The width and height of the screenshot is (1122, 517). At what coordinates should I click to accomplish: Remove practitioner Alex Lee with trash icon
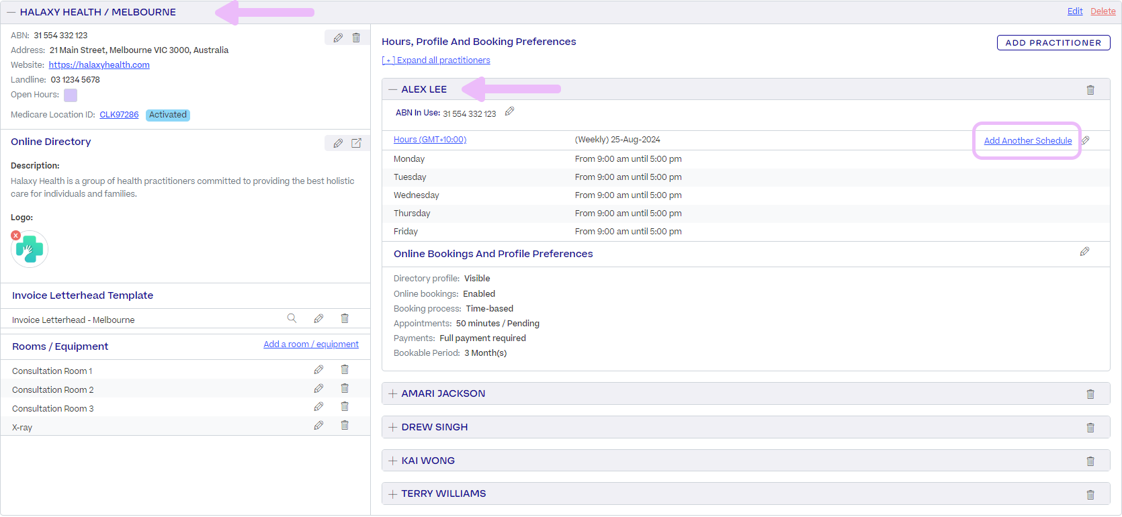point(1090,90)
